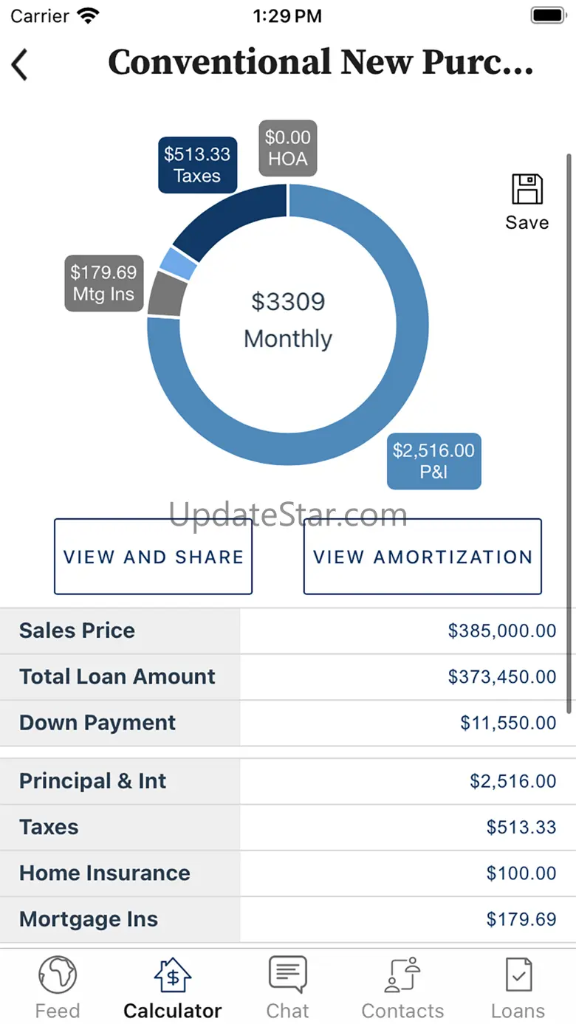This screenshot has width=576, height=1024.
Task: Tap the battery status icon
Action: pos(547,16)
